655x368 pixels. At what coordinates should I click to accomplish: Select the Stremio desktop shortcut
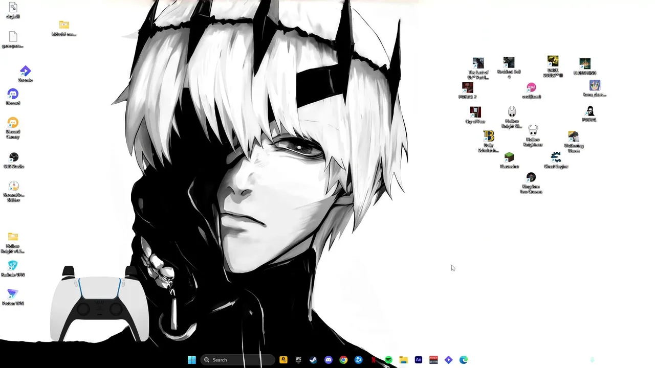pyautogui.click(x=25, y=74)
